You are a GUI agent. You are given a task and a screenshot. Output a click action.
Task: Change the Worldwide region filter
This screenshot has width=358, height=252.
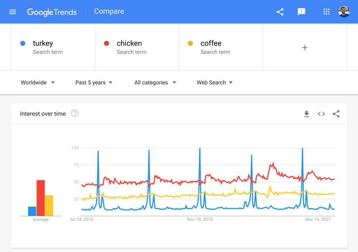click(x=37, y=83)
